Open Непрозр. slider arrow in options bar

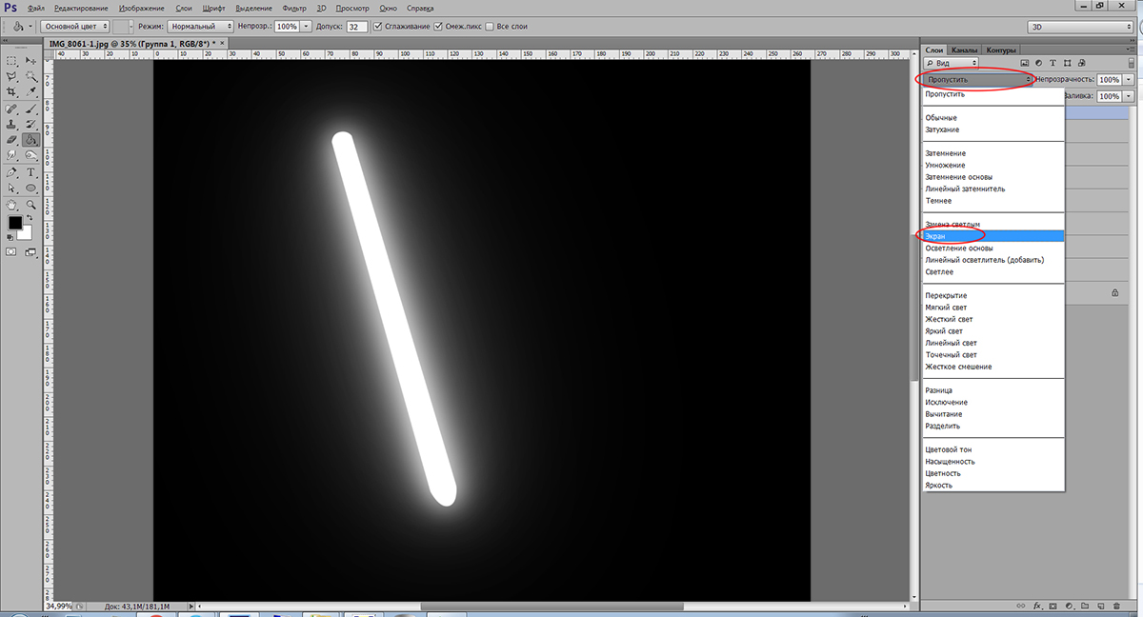click(x=306, y=27)
